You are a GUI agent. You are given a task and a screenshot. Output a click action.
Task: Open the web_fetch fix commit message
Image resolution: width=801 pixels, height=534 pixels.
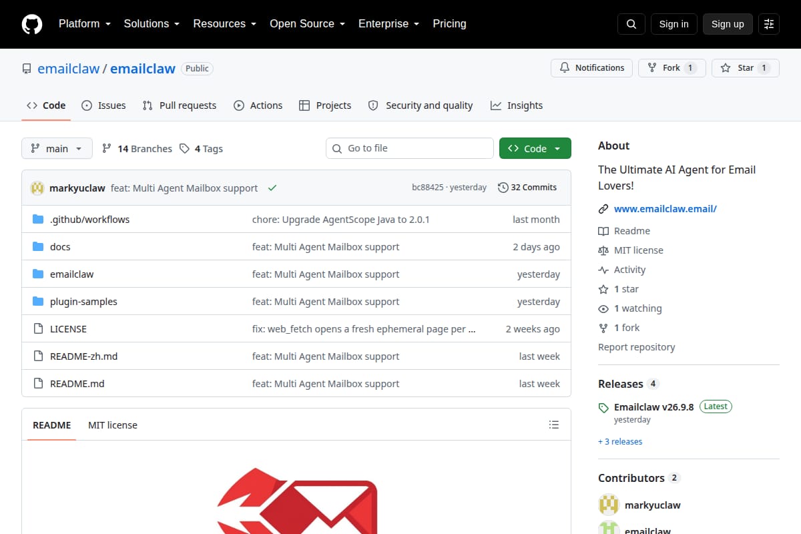point(364,329)
